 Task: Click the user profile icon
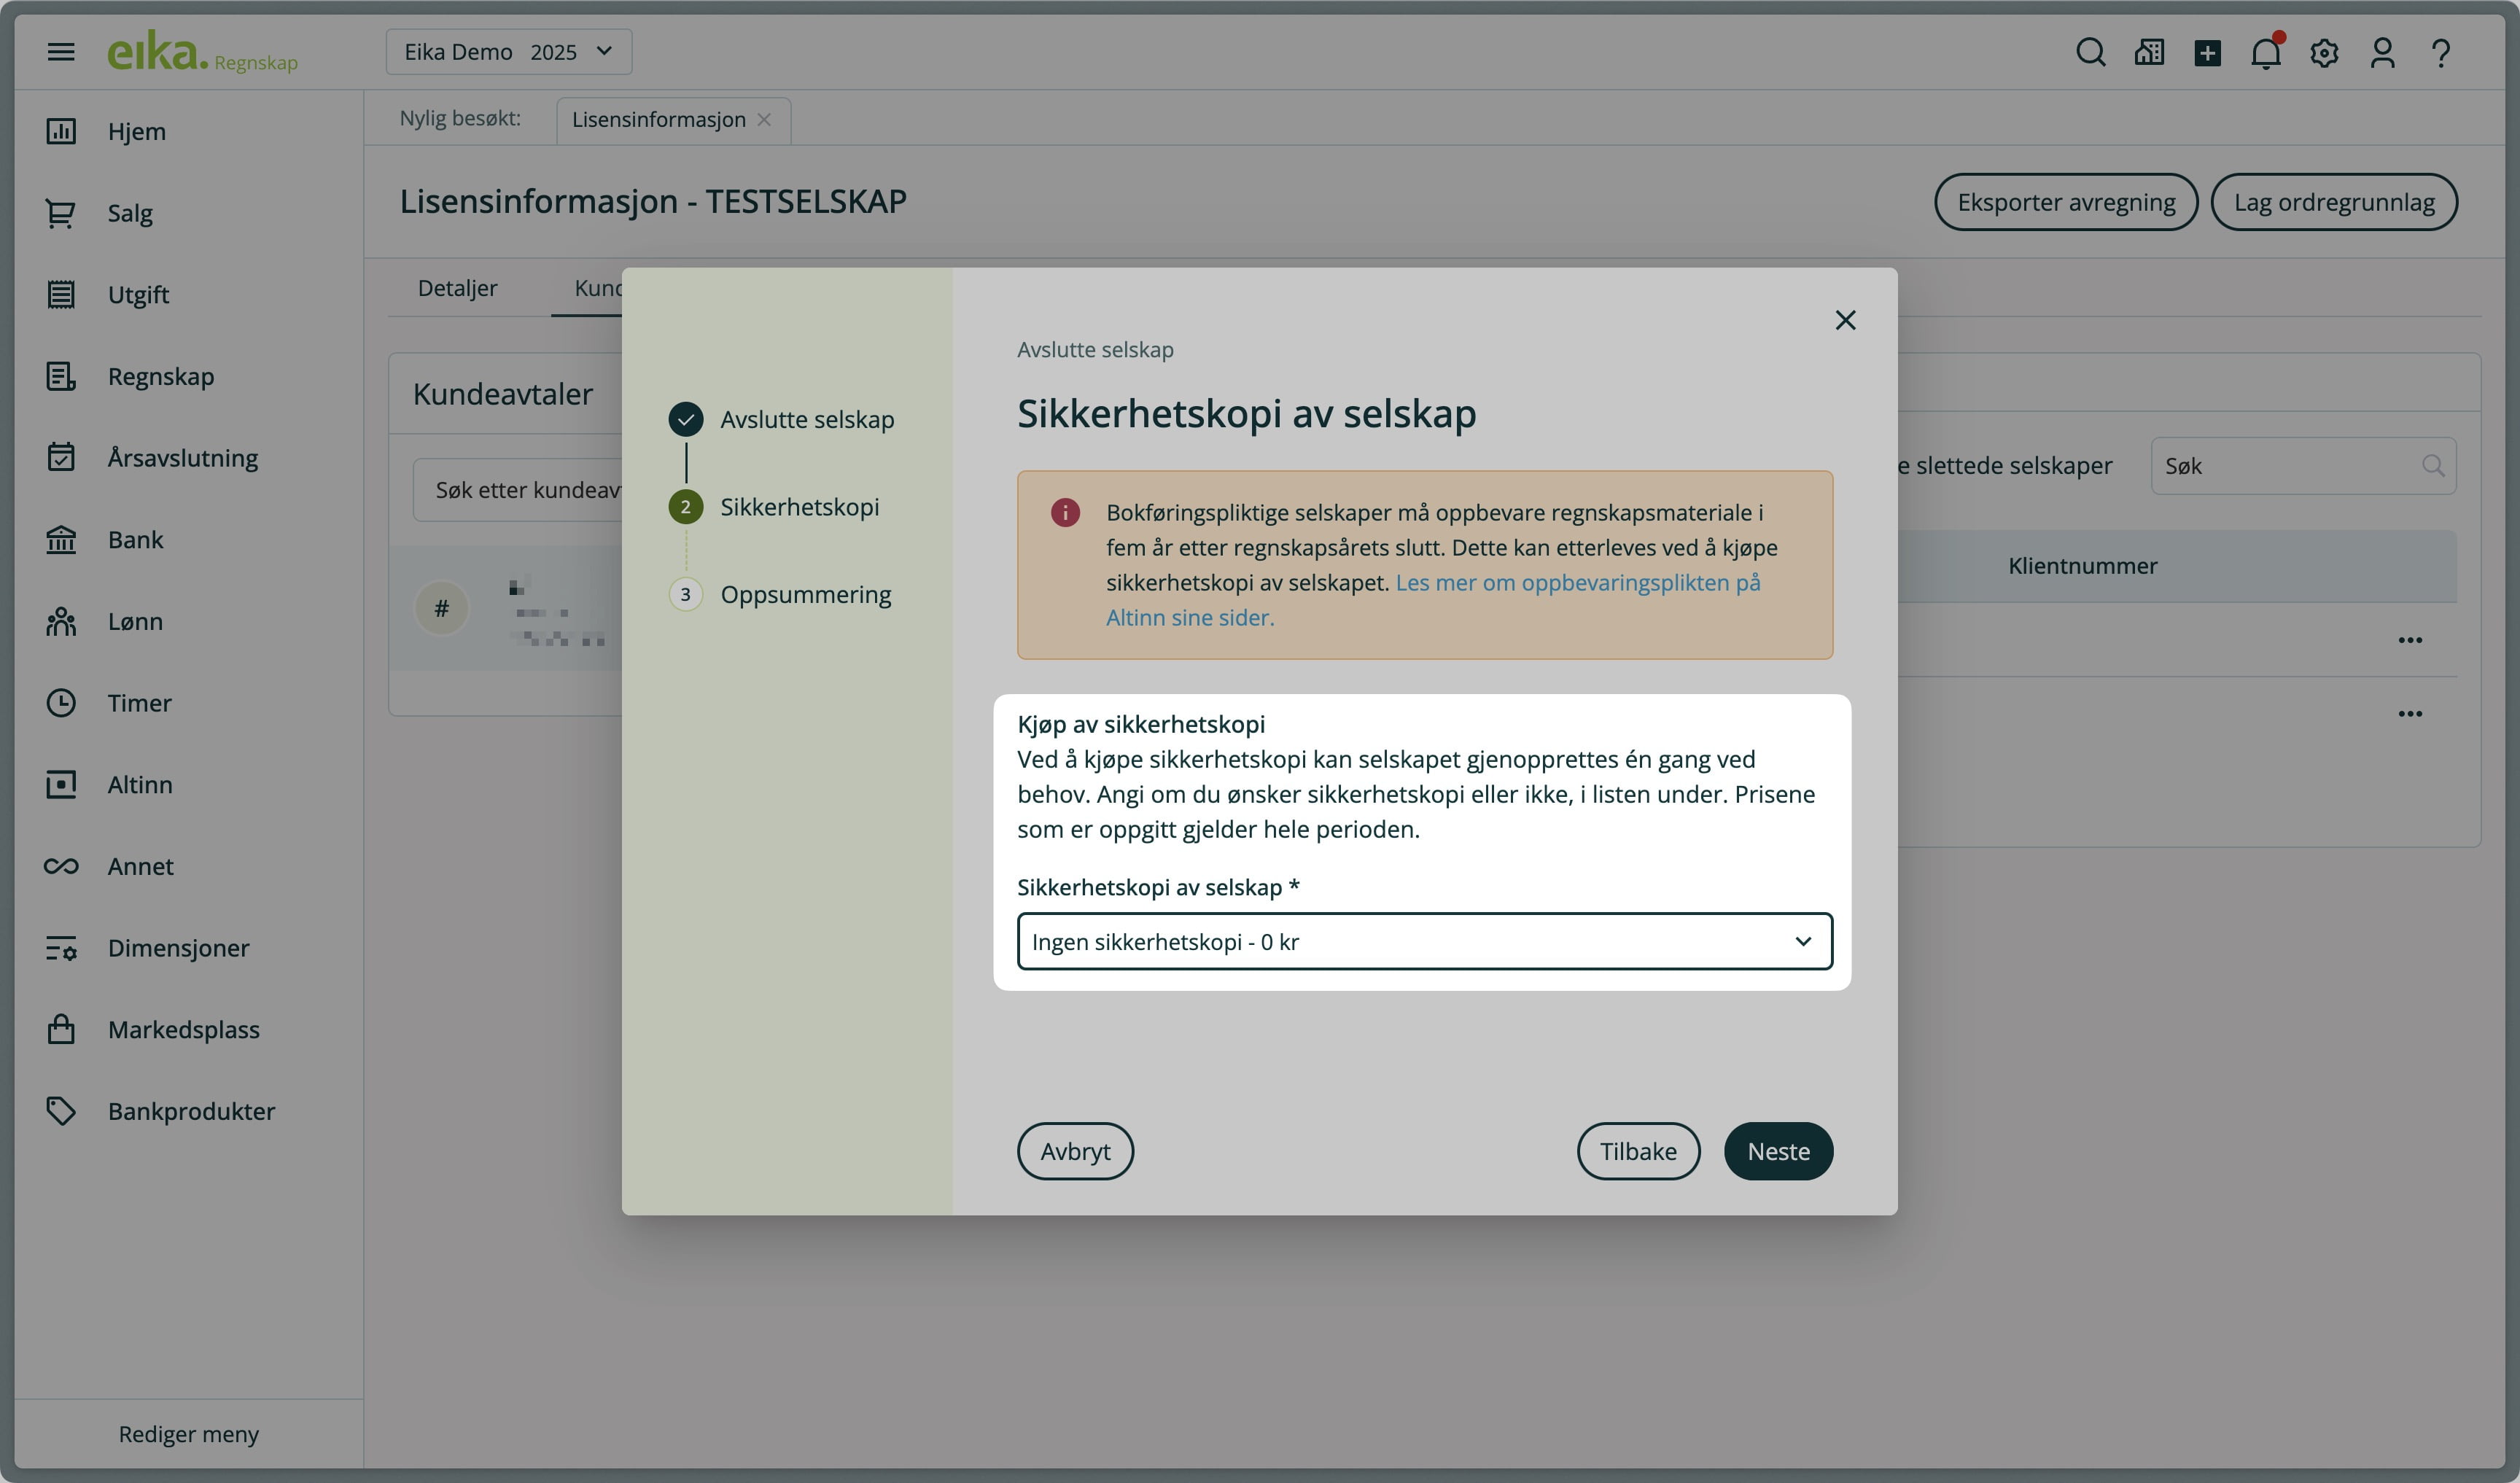[x=2382, y=53]
